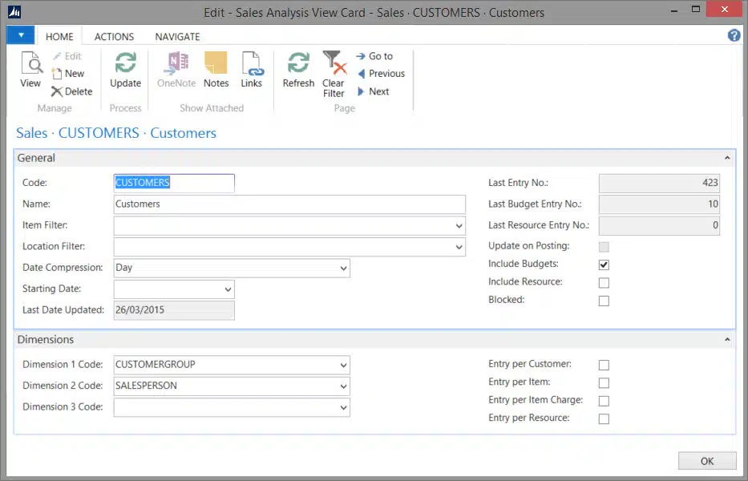Open the Links attachment icon
Screen dimensions: 748x481
[x=252, y=70]
